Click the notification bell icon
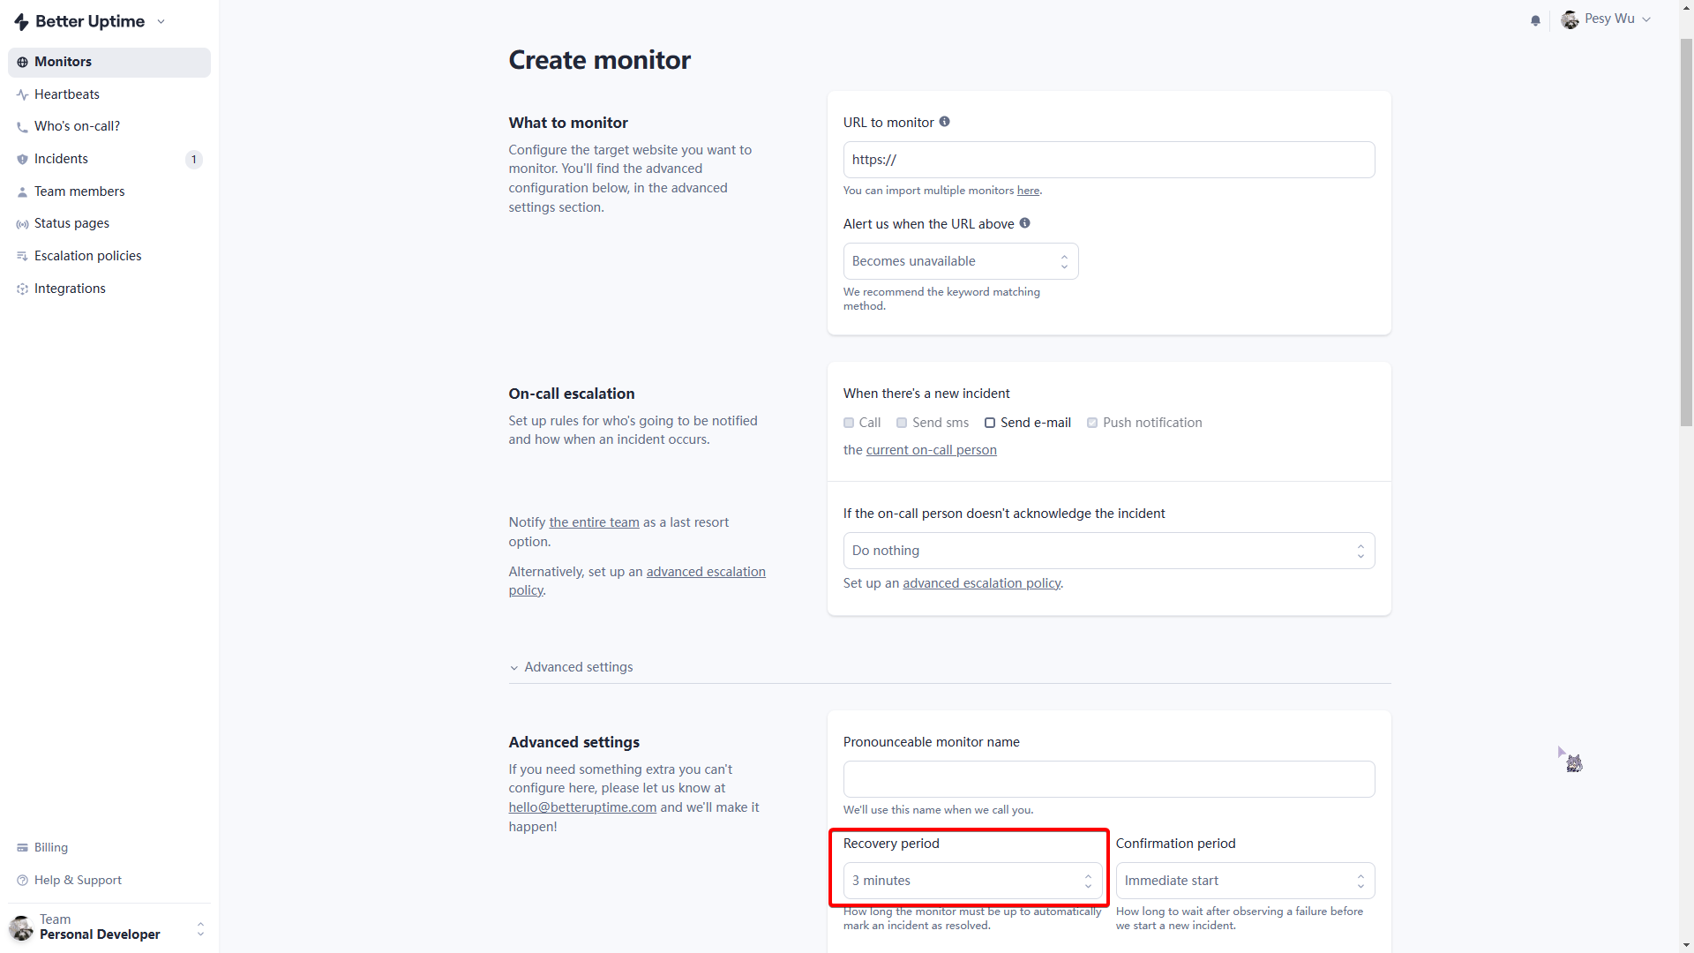The width and height of the screenshot is (1694, 953). 1535,20
